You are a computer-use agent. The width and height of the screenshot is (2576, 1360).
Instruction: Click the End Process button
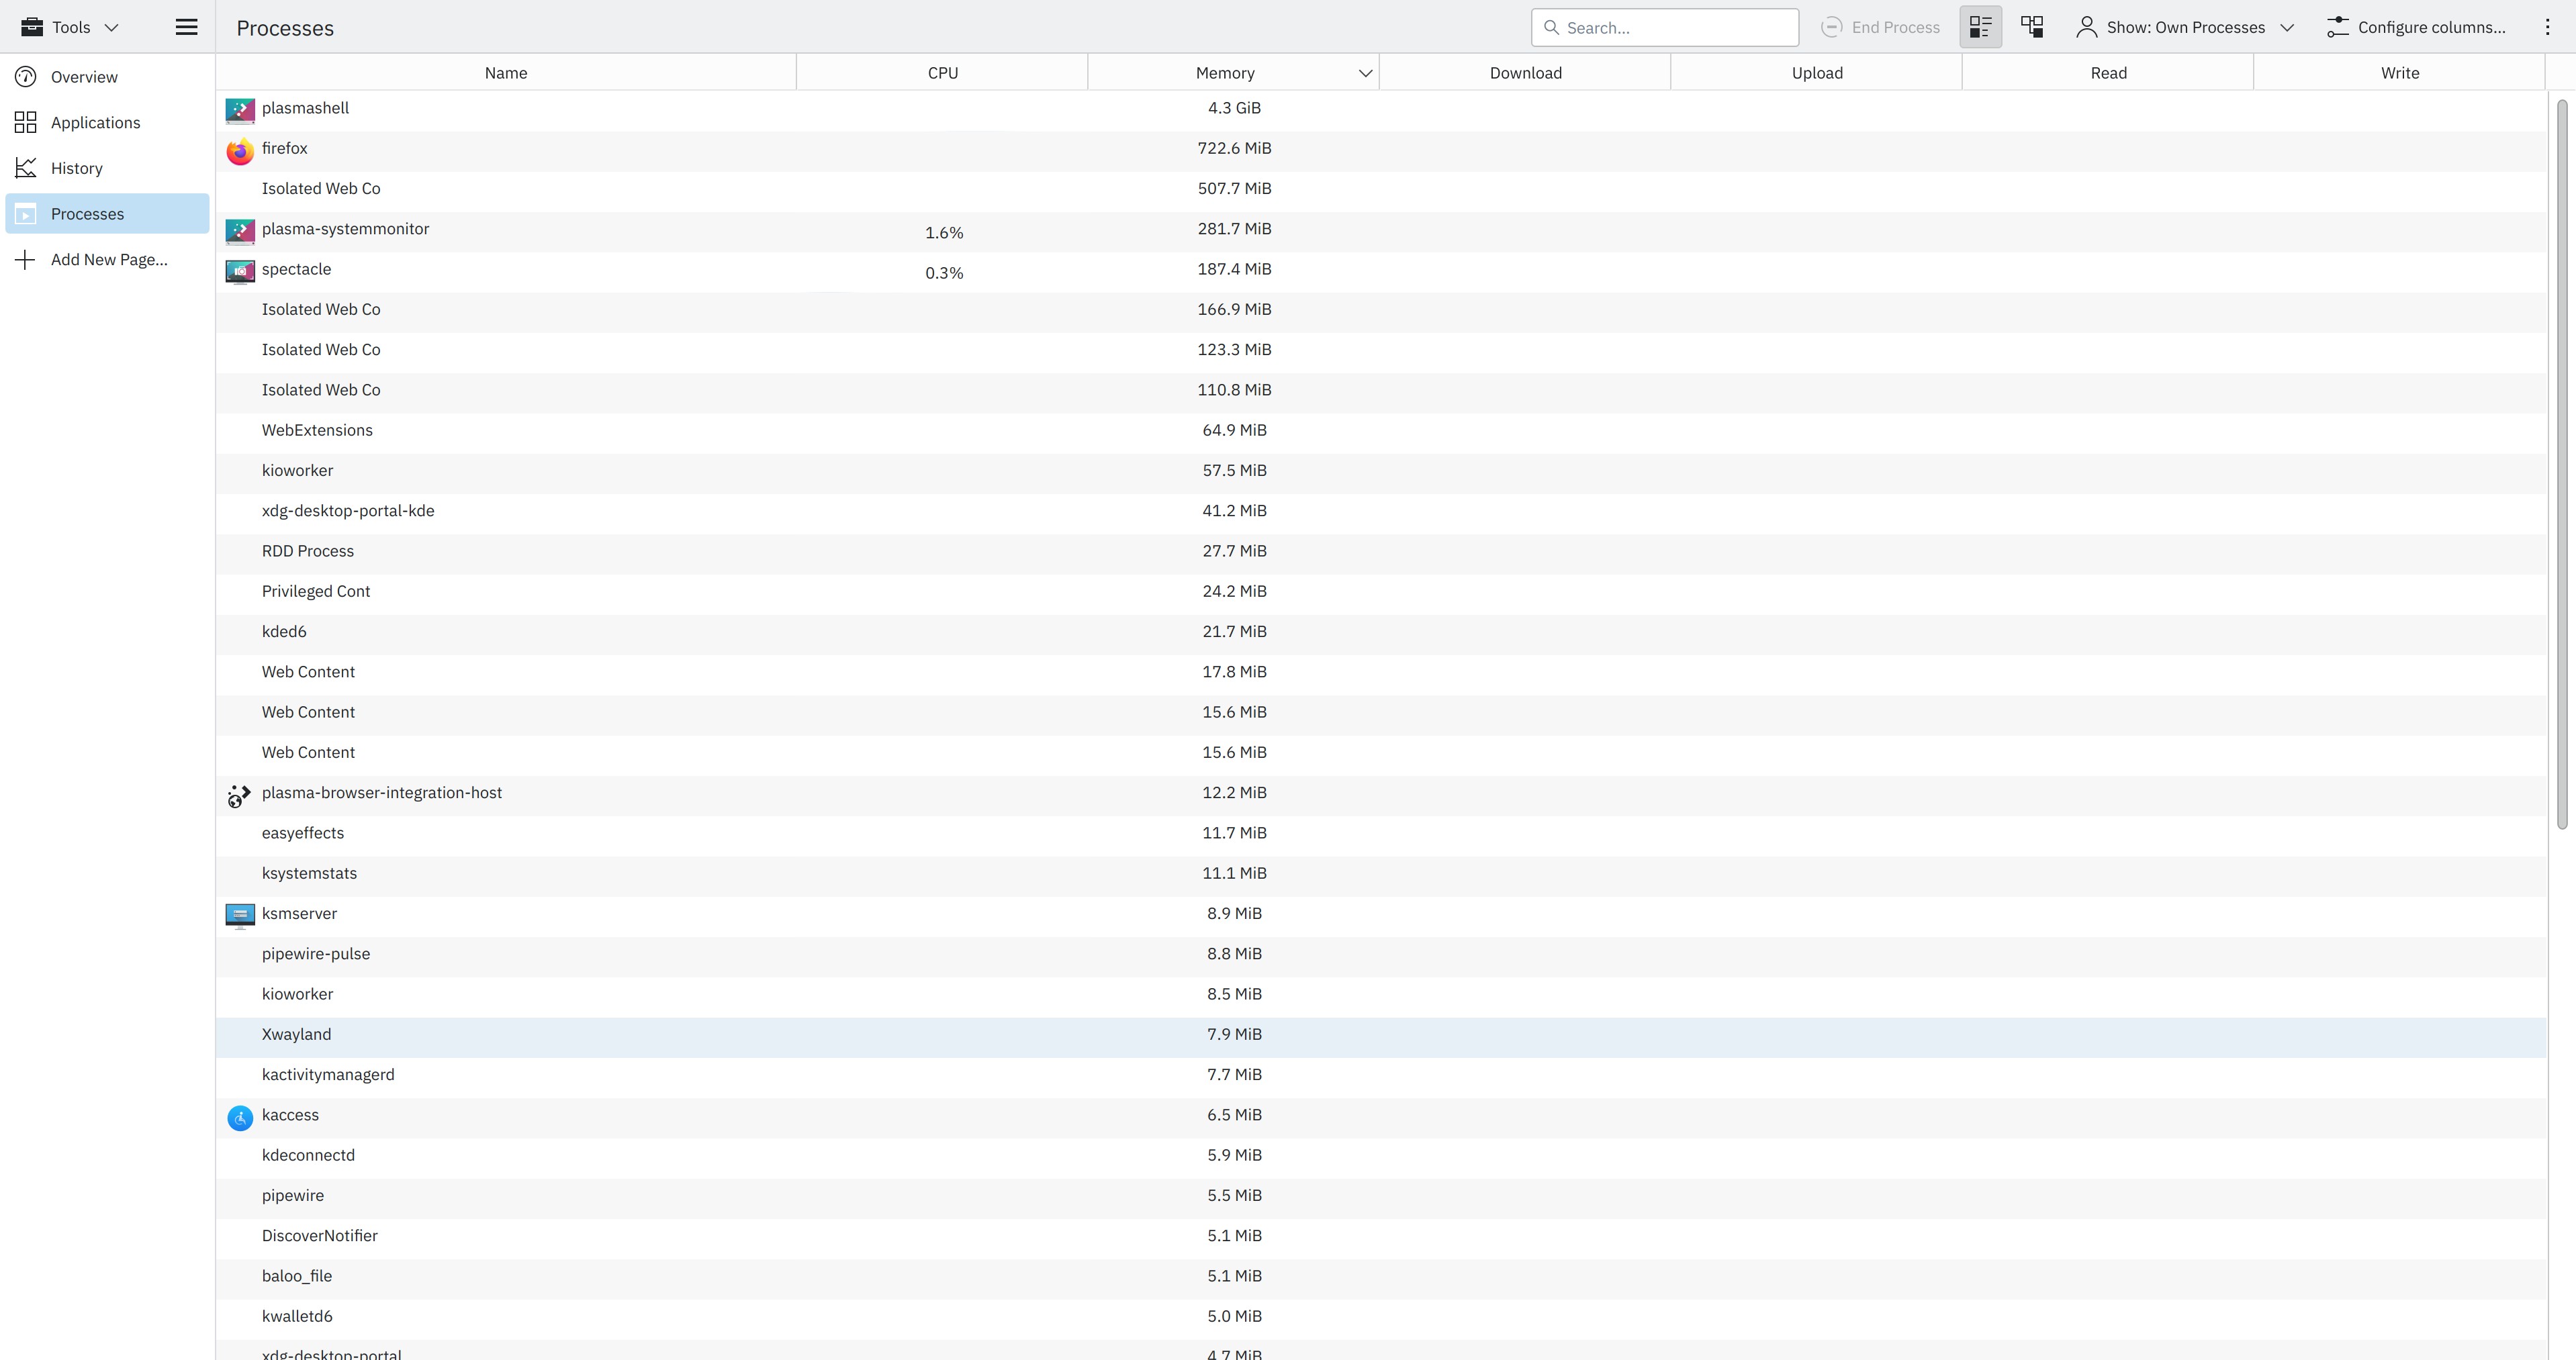point(1880,27)
